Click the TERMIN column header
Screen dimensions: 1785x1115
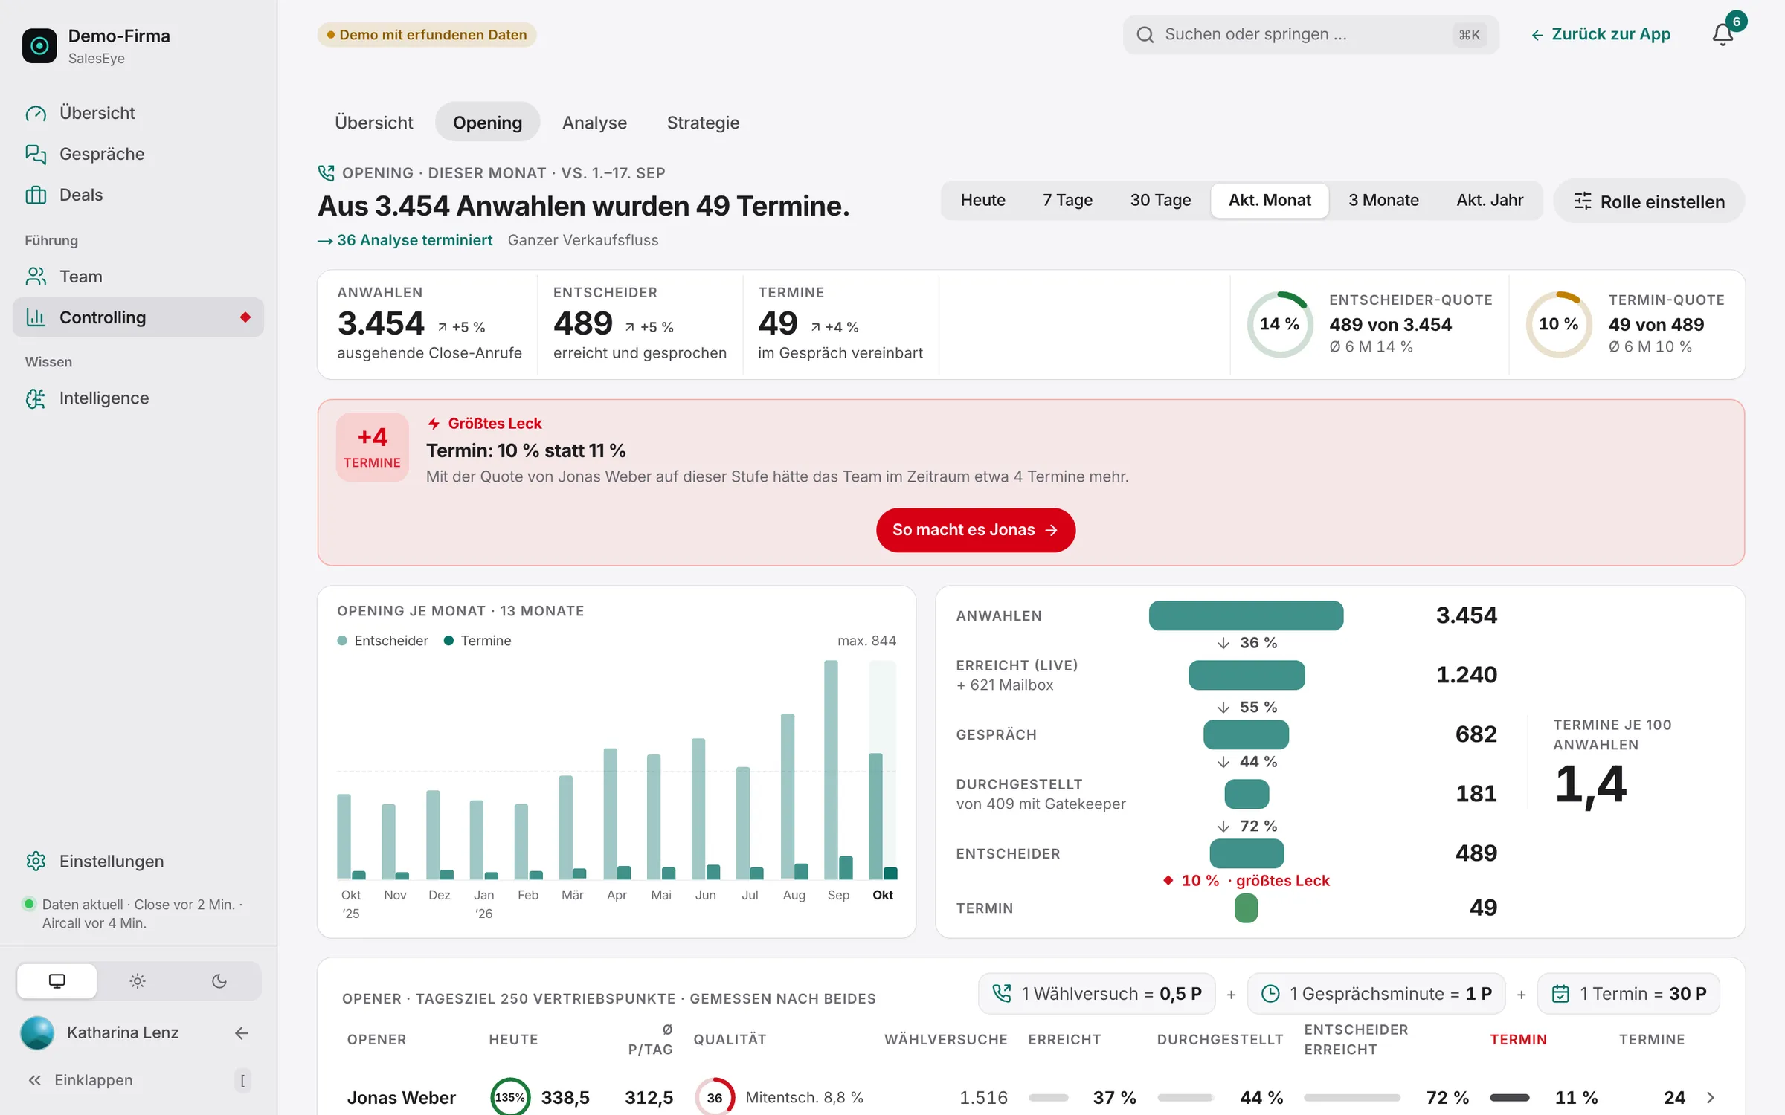(1518, 1039)
